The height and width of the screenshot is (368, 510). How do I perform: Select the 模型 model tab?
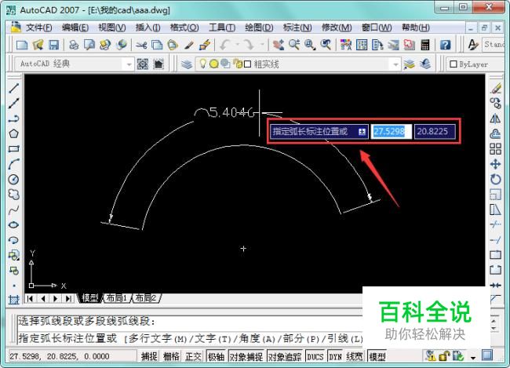[90, 298]
